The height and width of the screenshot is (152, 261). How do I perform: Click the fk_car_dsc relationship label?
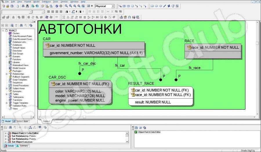tap(87, 64)
